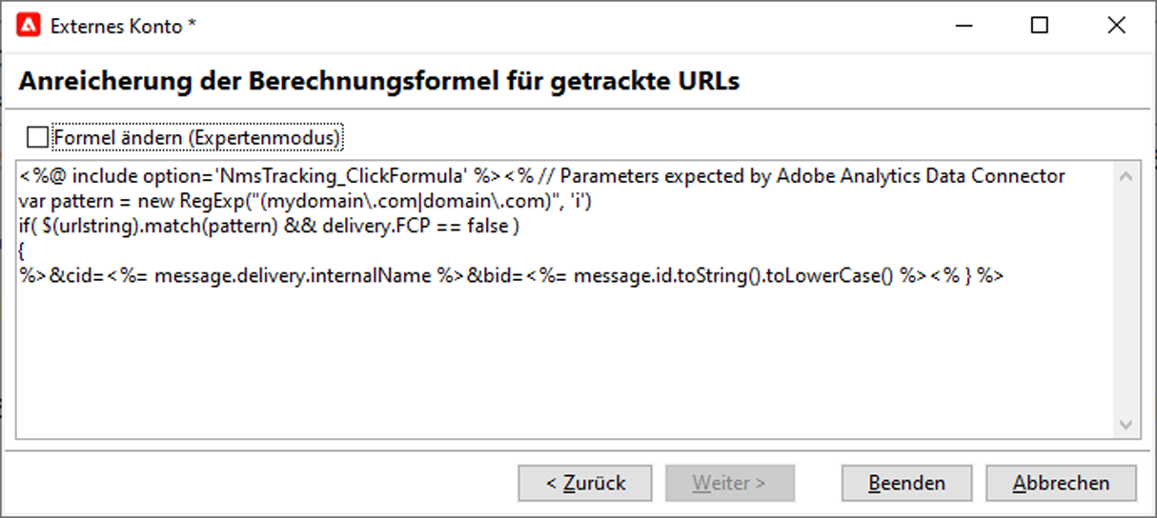
Task: Close the Externes Konto dialog
Action: (x=1116, y=26)
